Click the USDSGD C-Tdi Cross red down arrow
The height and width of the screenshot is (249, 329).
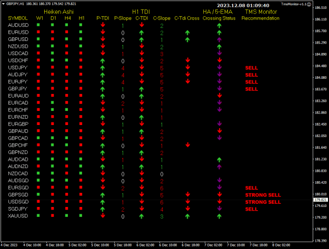[x=188, y=202]
